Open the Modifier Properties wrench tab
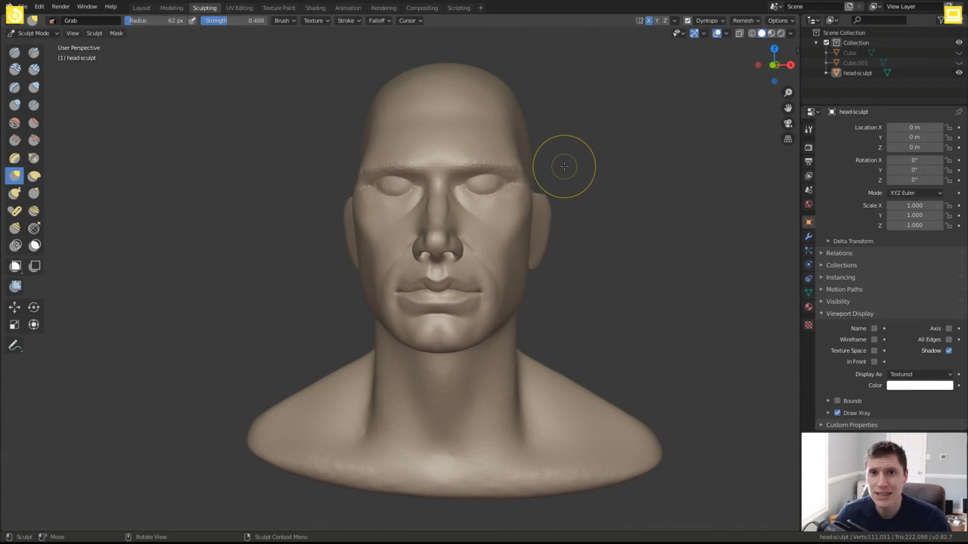Image resolution: width=968 pixels, height=544 pixels. click(x=808, y=236)
